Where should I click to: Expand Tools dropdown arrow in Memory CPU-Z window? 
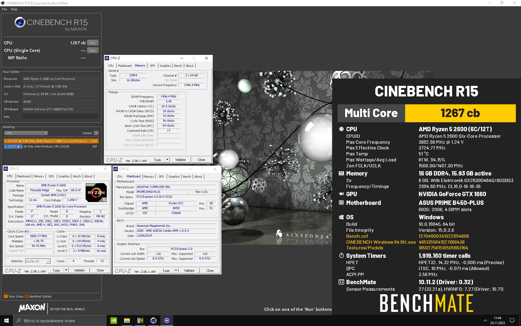(167, 160)
